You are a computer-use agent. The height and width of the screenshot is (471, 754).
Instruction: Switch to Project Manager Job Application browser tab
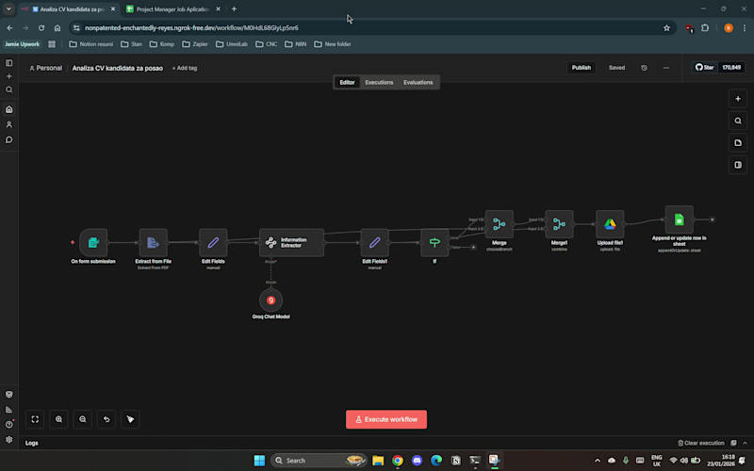click(173, 9)
